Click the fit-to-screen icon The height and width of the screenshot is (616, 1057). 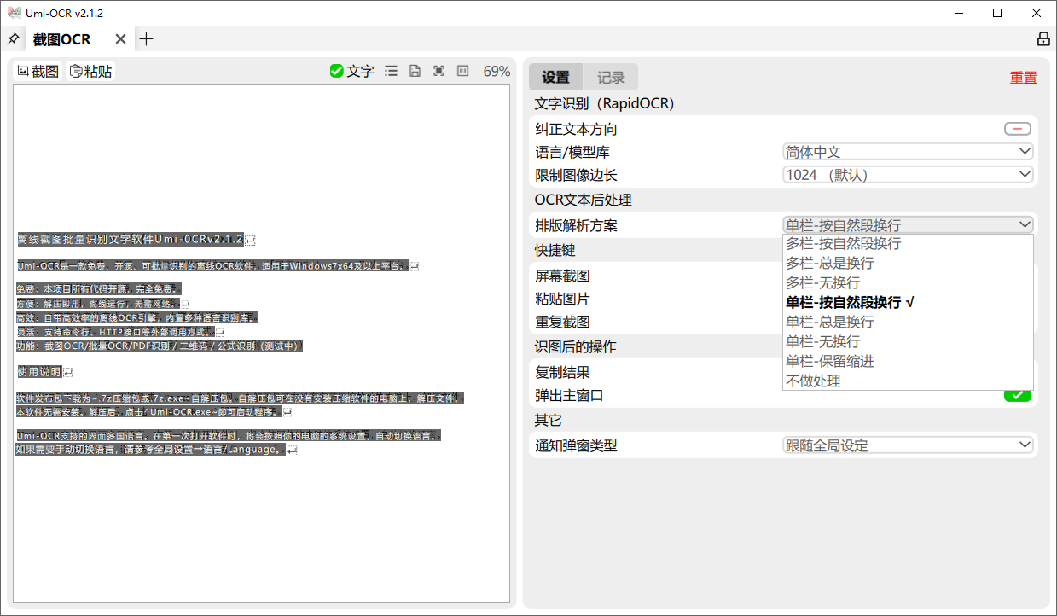(x=438, y=72)
